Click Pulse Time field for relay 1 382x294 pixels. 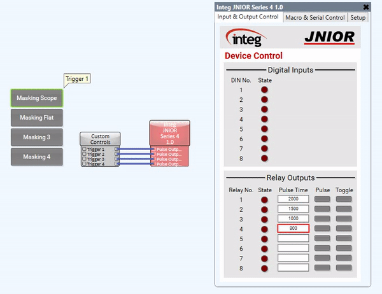[293, 199]
